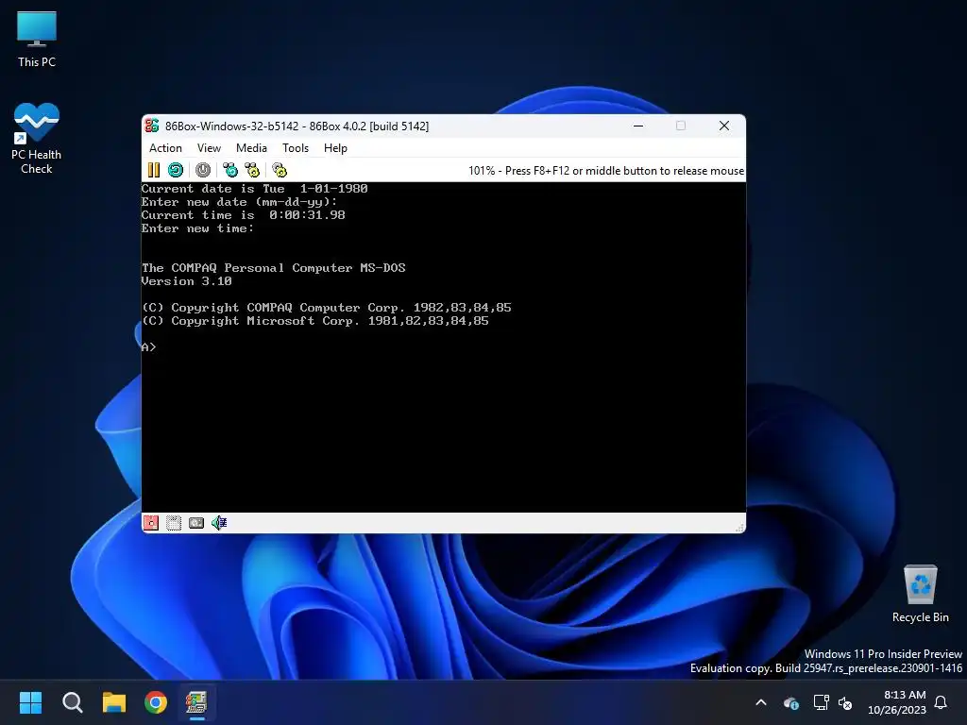Click the cloud tray icon with info badge
Image resolution: width=967 pixels, height=725 pixels.
790,702
